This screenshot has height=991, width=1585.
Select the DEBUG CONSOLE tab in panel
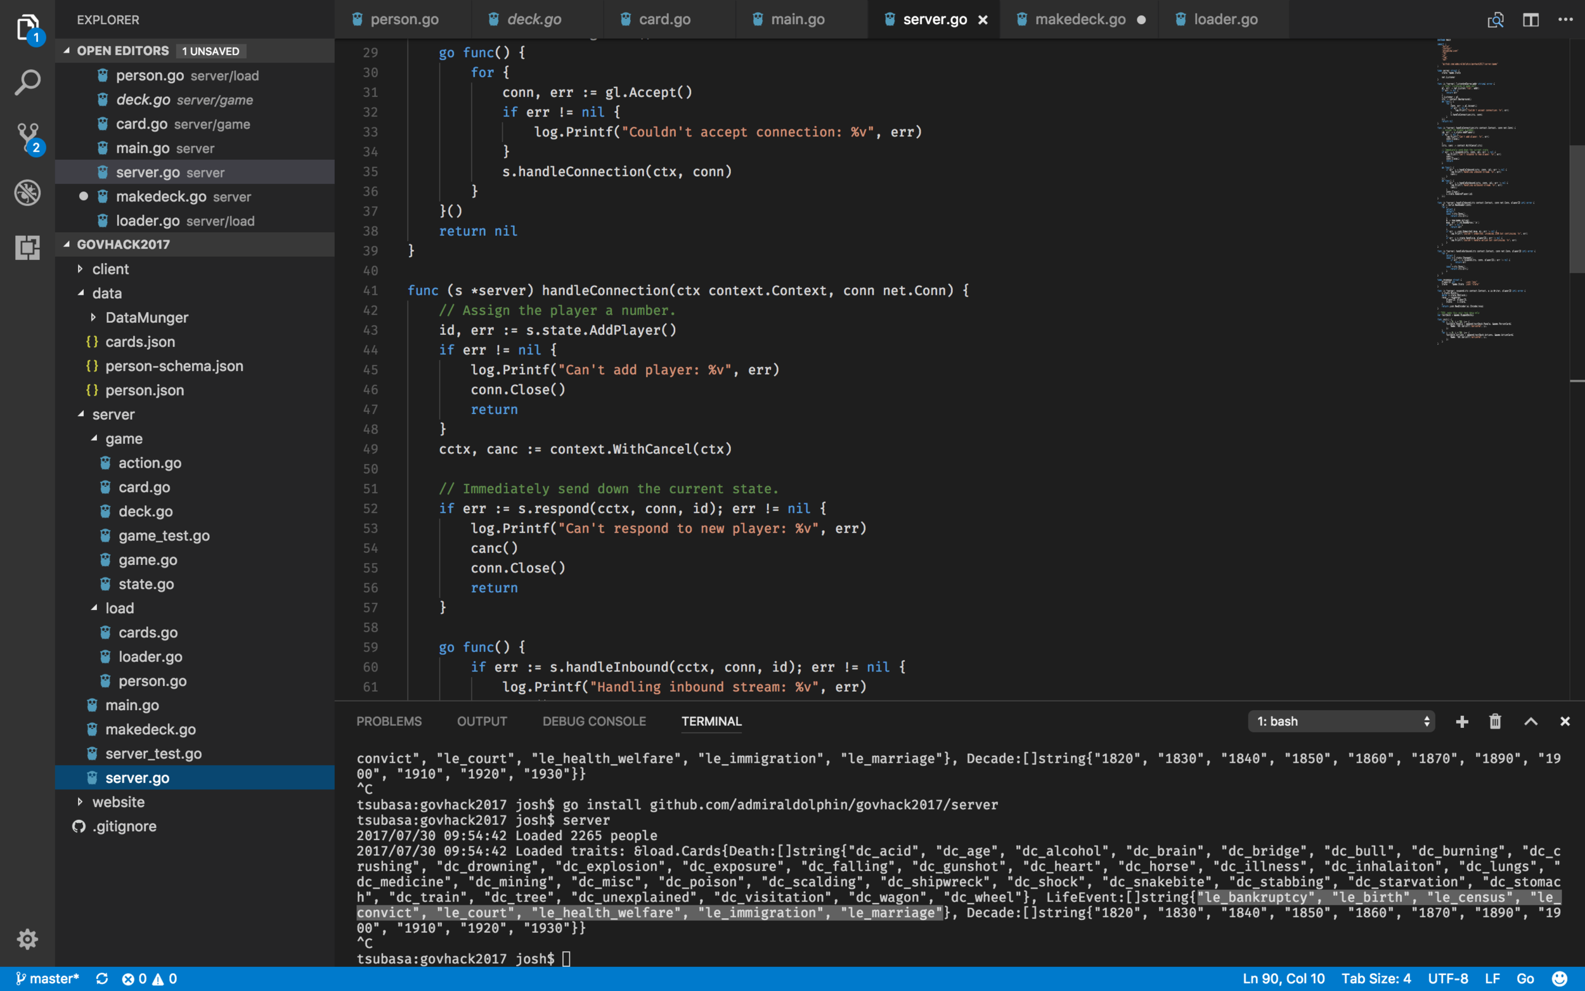595,720
